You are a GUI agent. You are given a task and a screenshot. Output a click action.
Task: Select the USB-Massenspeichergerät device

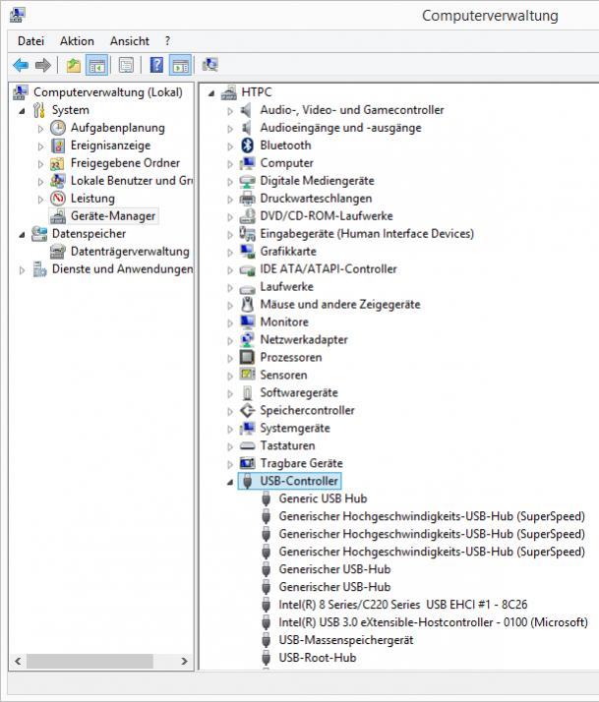coord(346,640)
